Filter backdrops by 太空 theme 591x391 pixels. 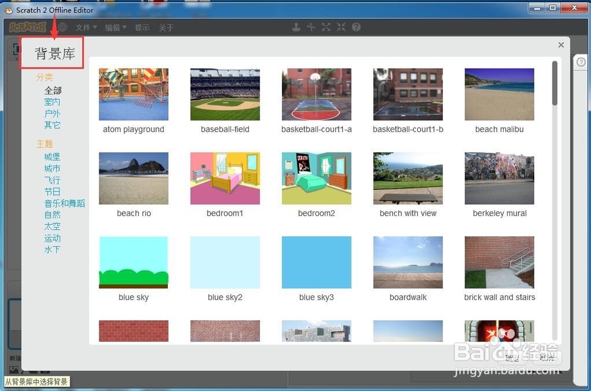pyautogui.click(x=52, y=227)
